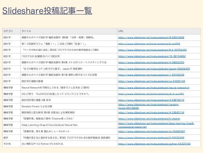Open the 5-55326268 slideshare URL
The height and width of the screenshot is (153, 203).
(x=151, y=138)
